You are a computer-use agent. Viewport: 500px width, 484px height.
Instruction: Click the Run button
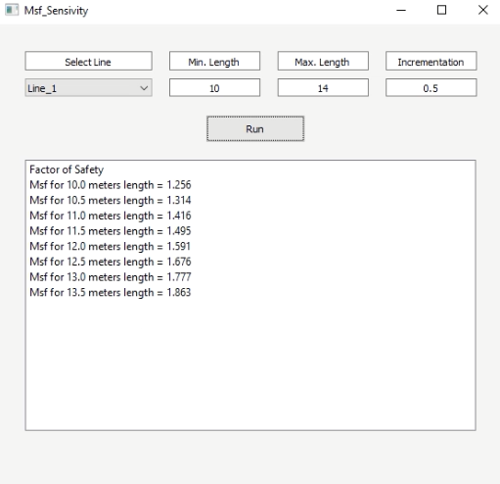pyautogui.click(x=255, y=128)
